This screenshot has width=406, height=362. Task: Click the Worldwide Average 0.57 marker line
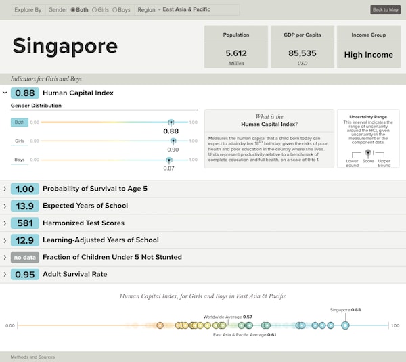(x=228, y=322)
